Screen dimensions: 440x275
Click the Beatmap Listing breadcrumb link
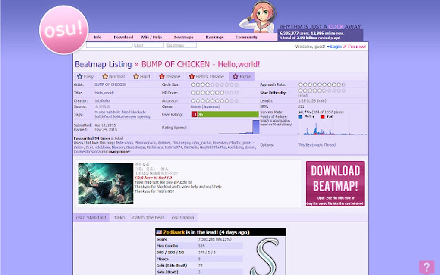(x=103, y=64)
